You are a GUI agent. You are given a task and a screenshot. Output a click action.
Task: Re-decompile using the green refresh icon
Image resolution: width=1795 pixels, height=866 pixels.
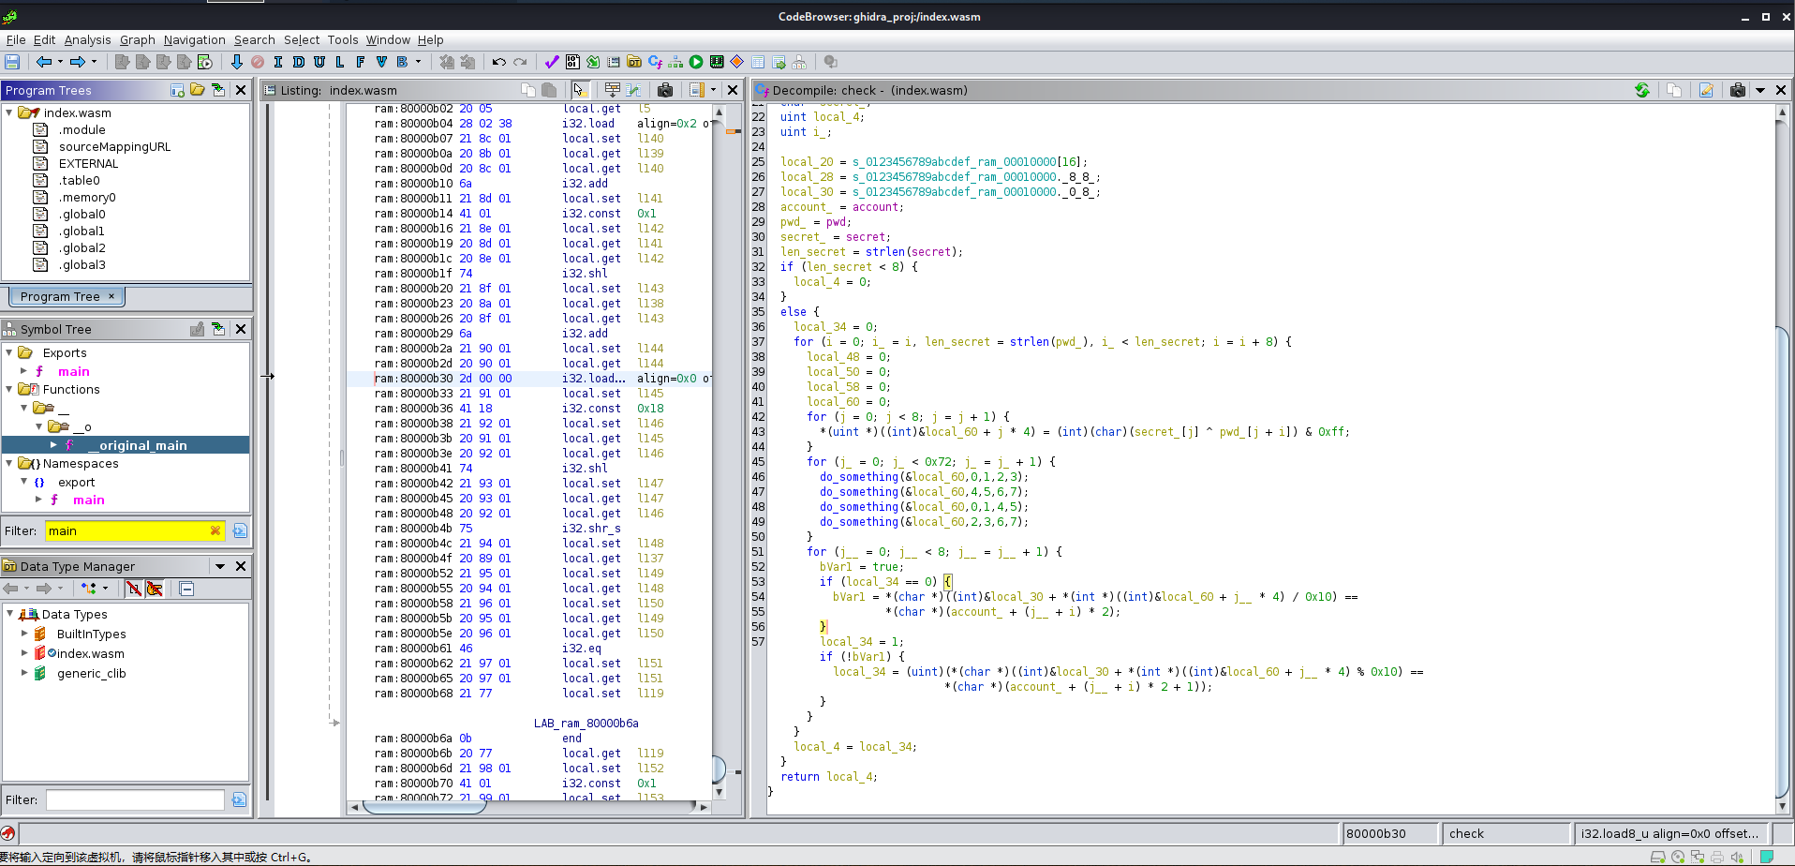(1642, 90)
